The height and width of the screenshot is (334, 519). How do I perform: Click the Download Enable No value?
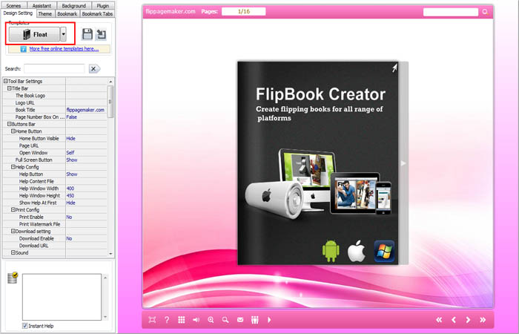point(69,238)
